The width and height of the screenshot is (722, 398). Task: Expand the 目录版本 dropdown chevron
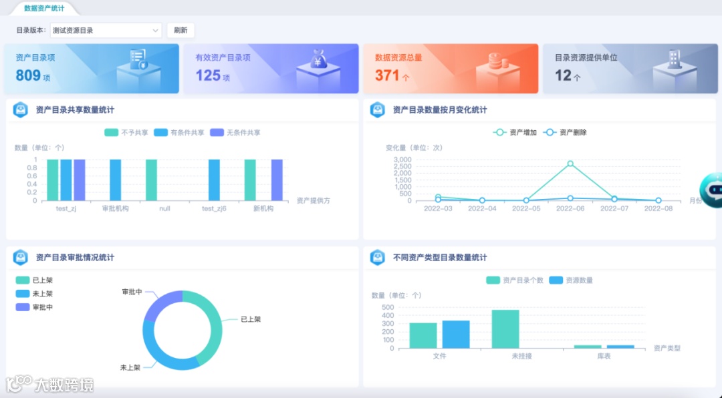tap(155, 30)
